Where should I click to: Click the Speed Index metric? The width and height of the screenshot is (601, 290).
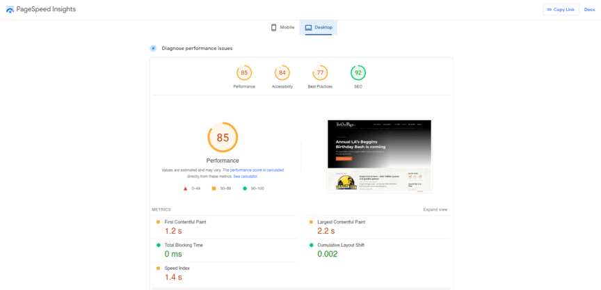pos(177,268)
